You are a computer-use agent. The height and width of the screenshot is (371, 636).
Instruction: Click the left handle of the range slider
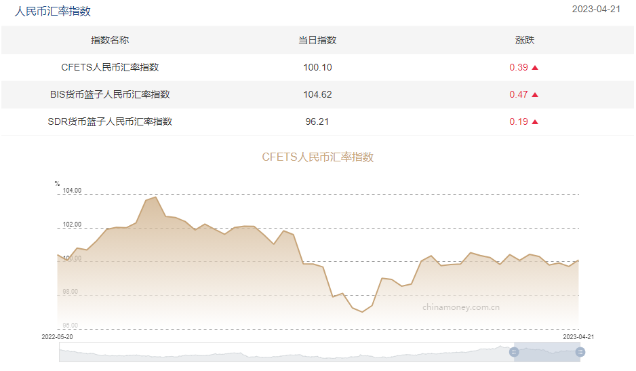click(x=514, y=352)
